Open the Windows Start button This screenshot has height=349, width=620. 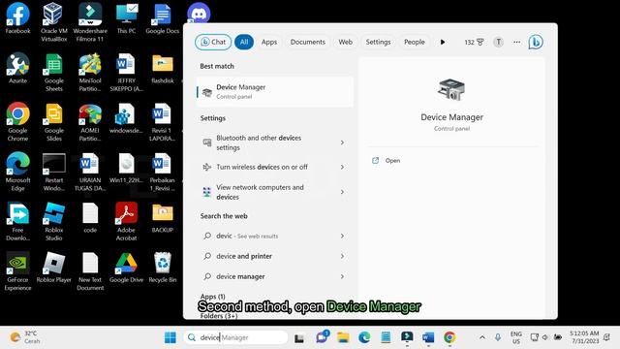click(170, 337)
